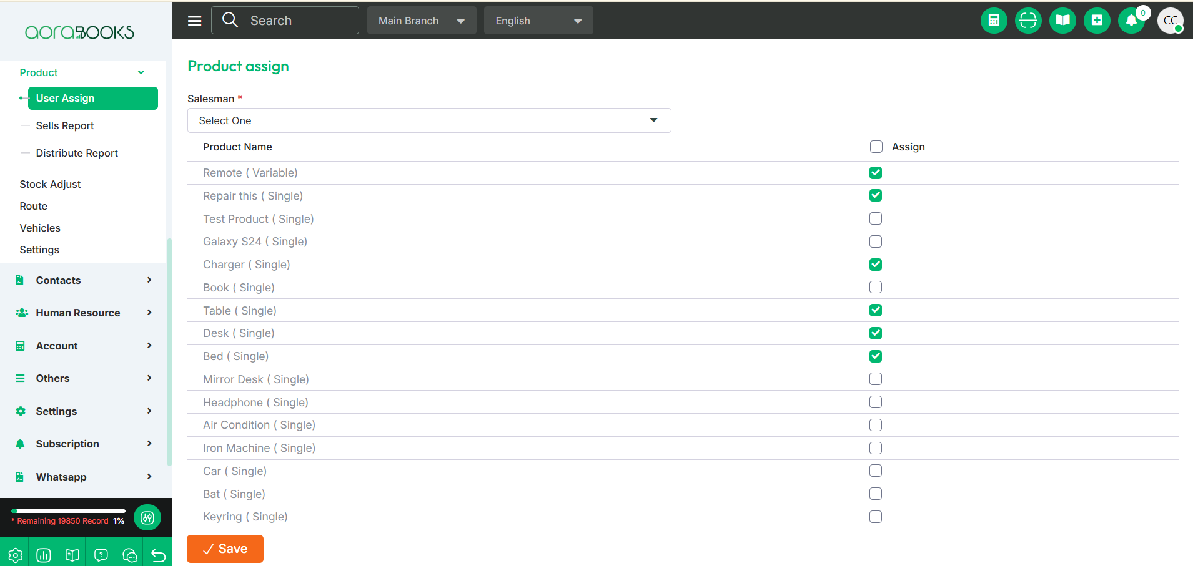Open the English language dropdown
This screenshot has width=1193, height=566.
tap(538, 21)
